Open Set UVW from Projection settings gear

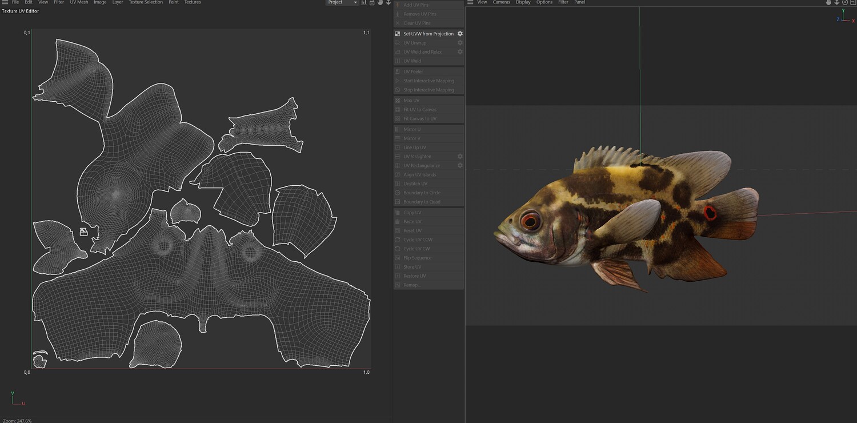click(460, 34)
